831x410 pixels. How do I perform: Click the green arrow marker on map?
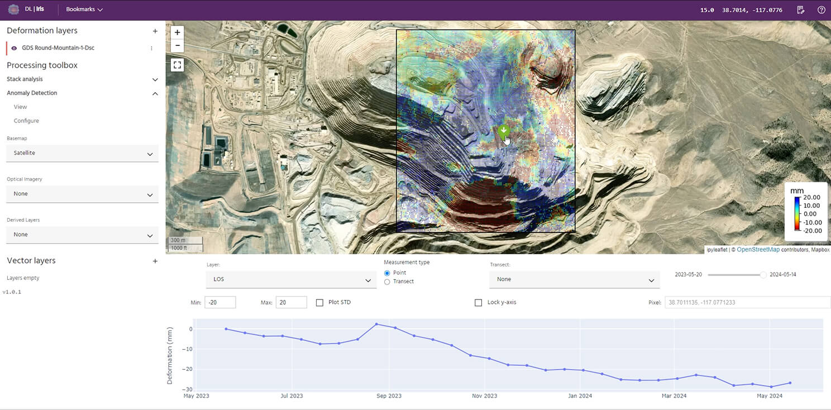point(504,132)
